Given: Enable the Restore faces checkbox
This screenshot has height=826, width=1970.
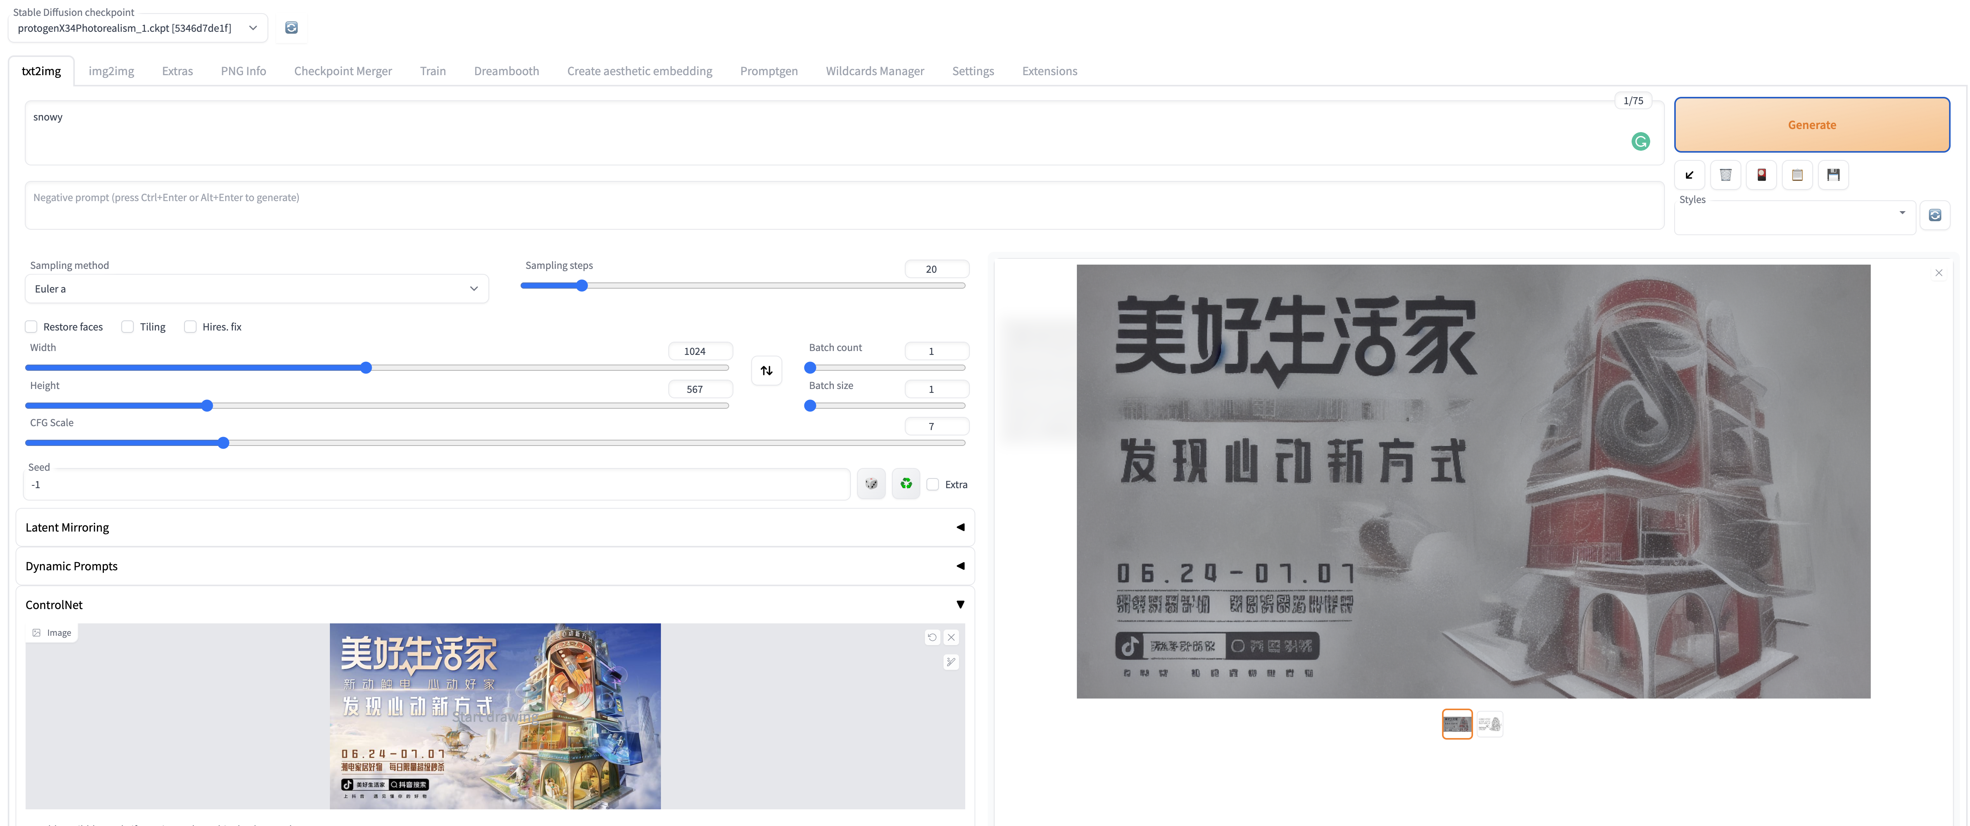Looking at the screenshot, I should click(31, 327).
